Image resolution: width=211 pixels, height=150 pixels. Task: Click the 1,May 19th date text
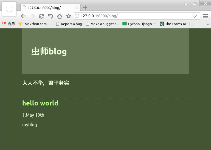tap(33, 115)
